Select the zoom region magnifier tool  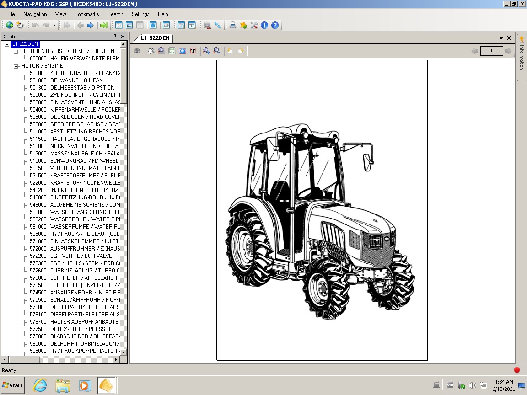pyautogui.click(x=161, y=51)
